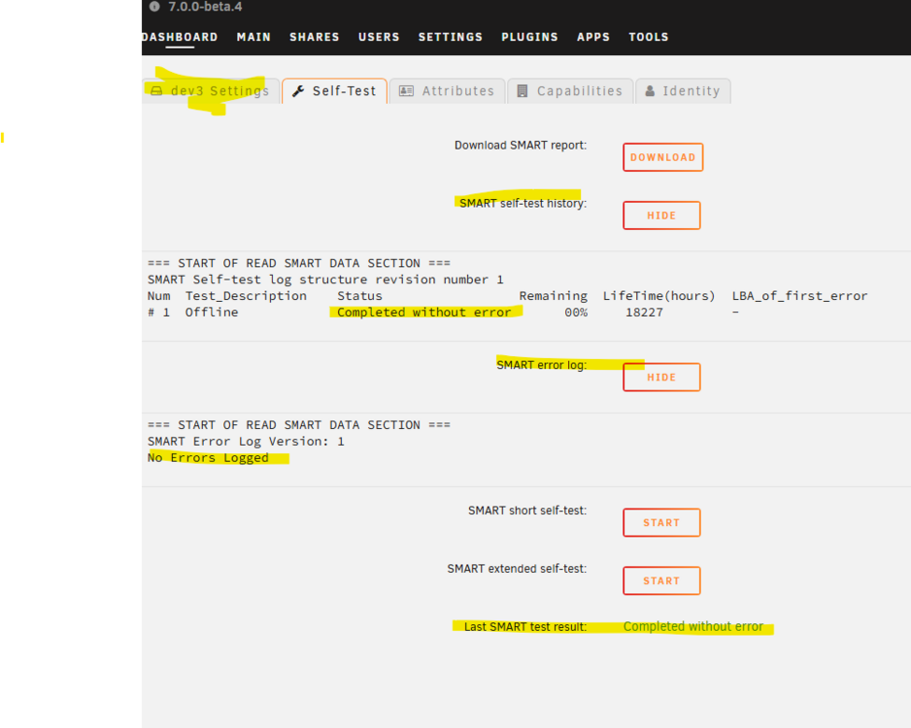The width and height of the screenshot is (911, 728).
Task: Hide the SMART error log
Action: 661,378
